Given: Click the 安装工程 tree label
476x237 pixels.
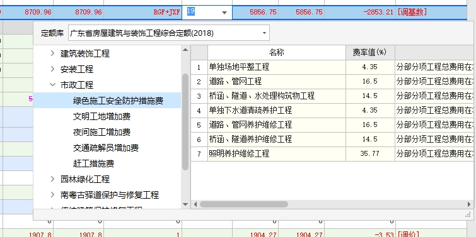Looking at the screenshot, I should pyautogui.click(x=77, y=69).
